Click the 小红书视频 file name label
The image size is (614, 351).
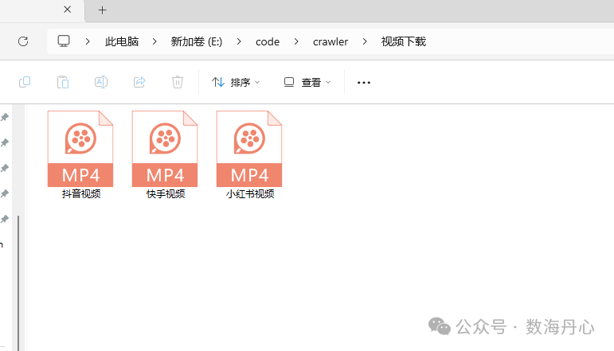coord(250,193)
